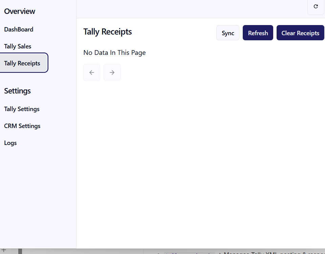The image size is (325, 254).
Task: Navigate to Tally Sales page
Action: [18, 46]
